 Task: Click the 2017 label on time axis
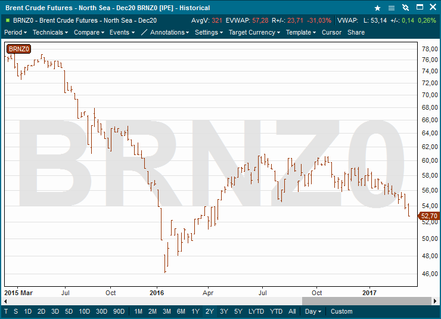point(369,293)
